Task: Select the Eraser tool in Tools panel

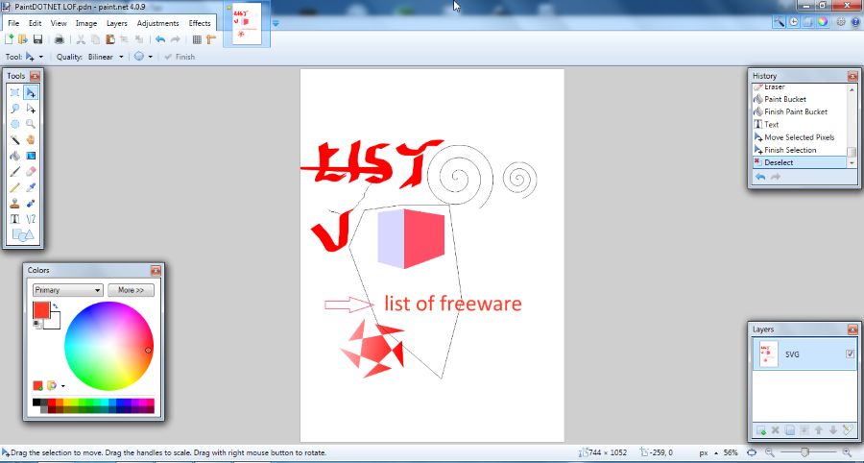Action: point(31,172)
